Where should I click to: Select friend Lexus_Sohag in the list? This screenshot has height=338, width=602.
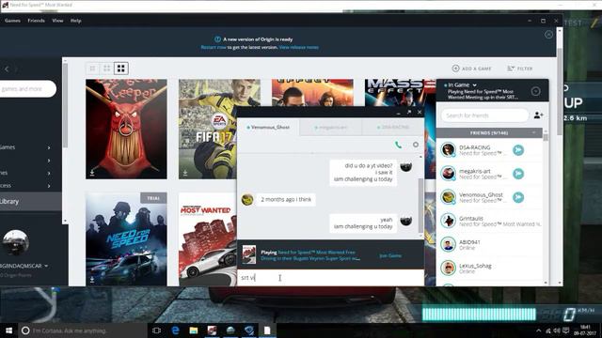click(x=489, y=269)
